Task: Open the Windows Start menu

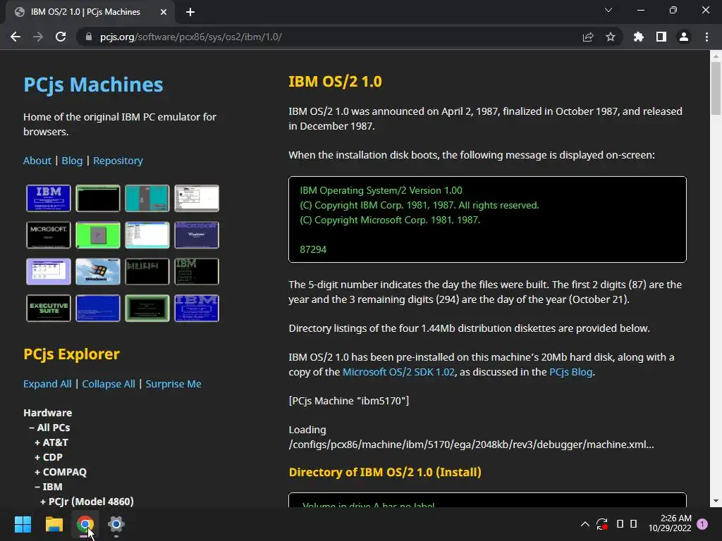Action: point(23,524)
